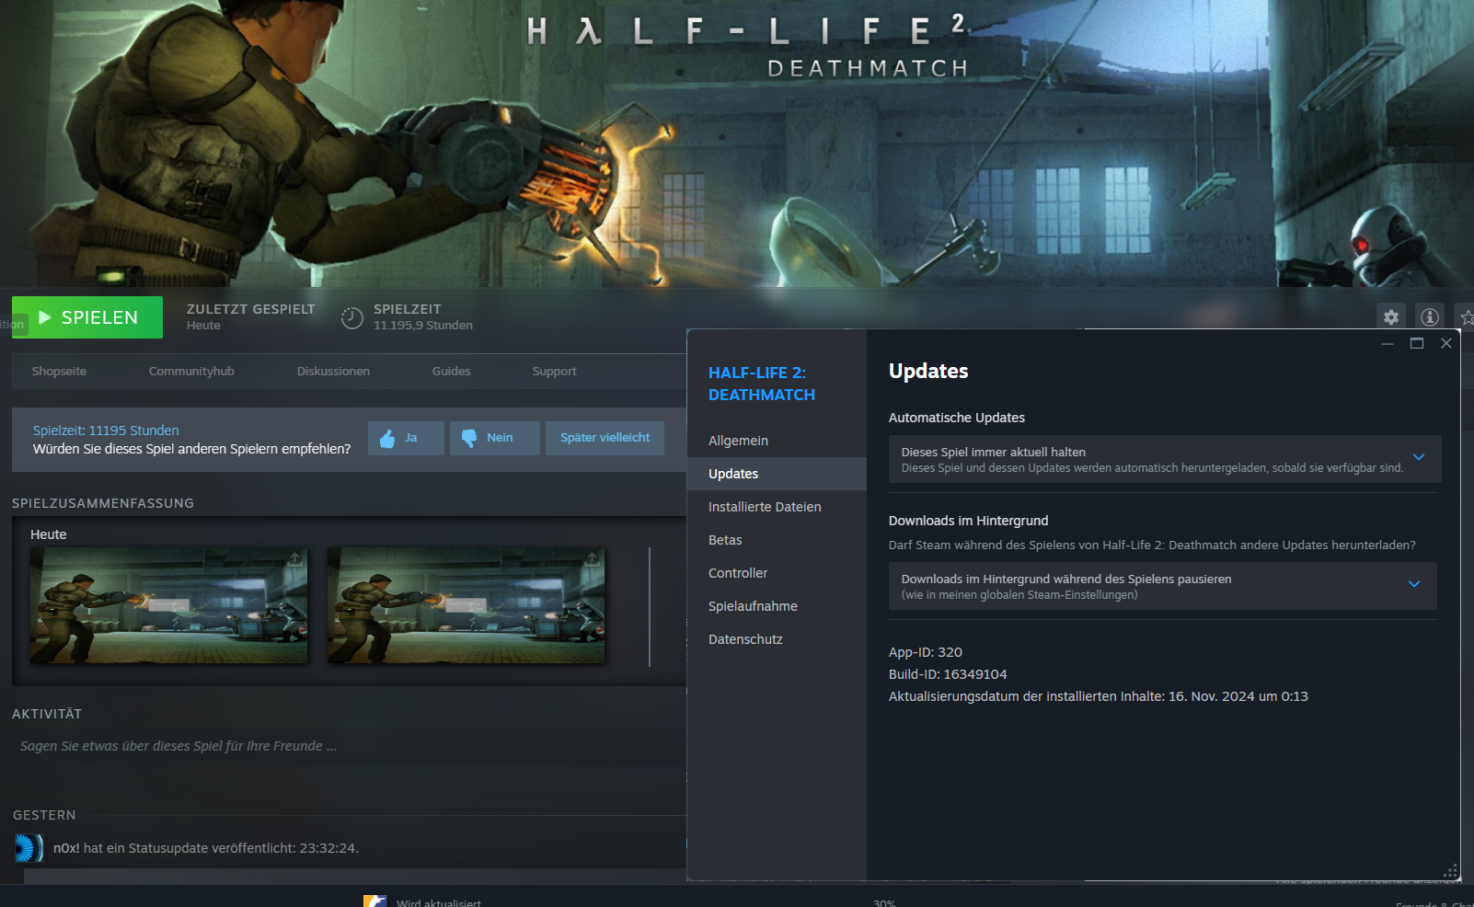Open the Controller section
Image resolution: width=1474 pixels, height=907 pixels.
tap(777, 573)
